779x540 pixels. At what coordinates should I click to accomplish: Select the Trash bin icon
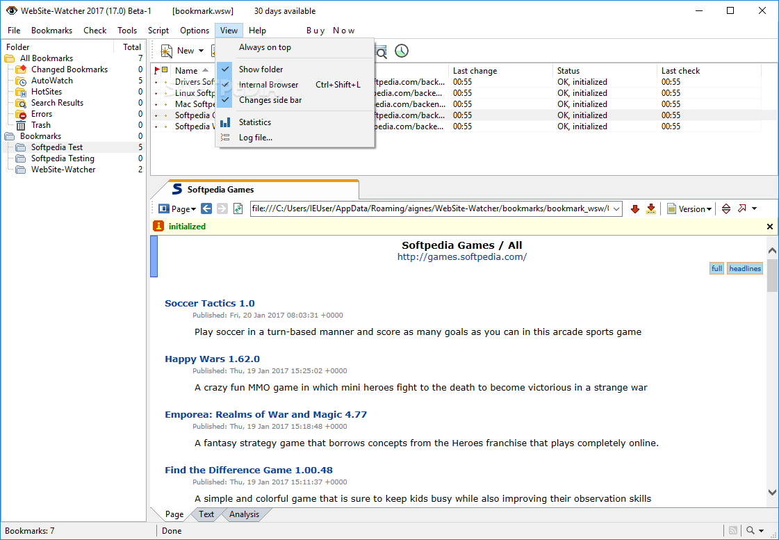point(20,125)
